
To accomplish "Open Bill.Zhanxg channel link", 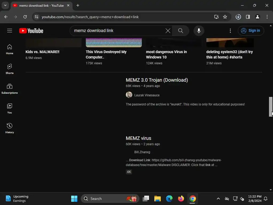I will coord(142,152).
